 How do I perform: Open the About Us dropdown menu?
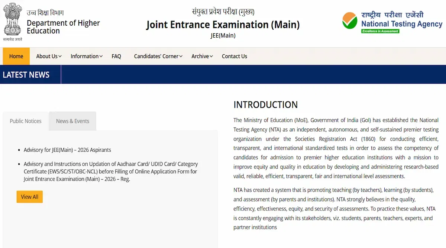click(x=49, y=56)
